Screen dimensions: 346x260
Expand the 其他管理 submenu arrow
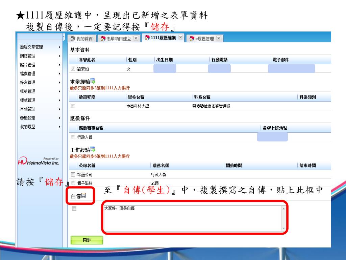[x=59, y=109]
